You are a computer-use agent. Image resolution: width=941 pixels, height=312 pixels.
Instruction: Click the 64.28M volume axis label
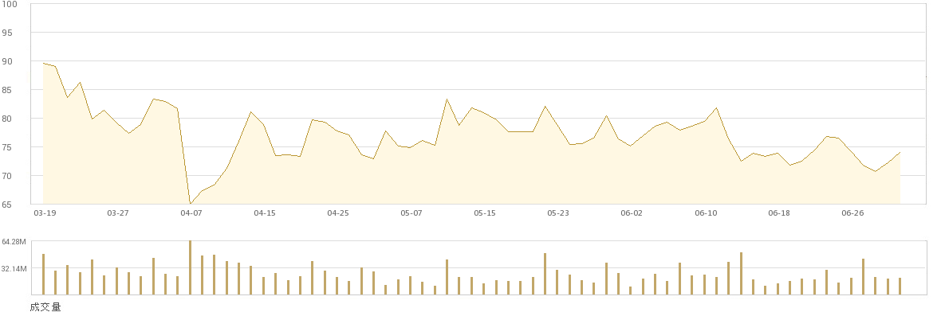tap(14, 241)
